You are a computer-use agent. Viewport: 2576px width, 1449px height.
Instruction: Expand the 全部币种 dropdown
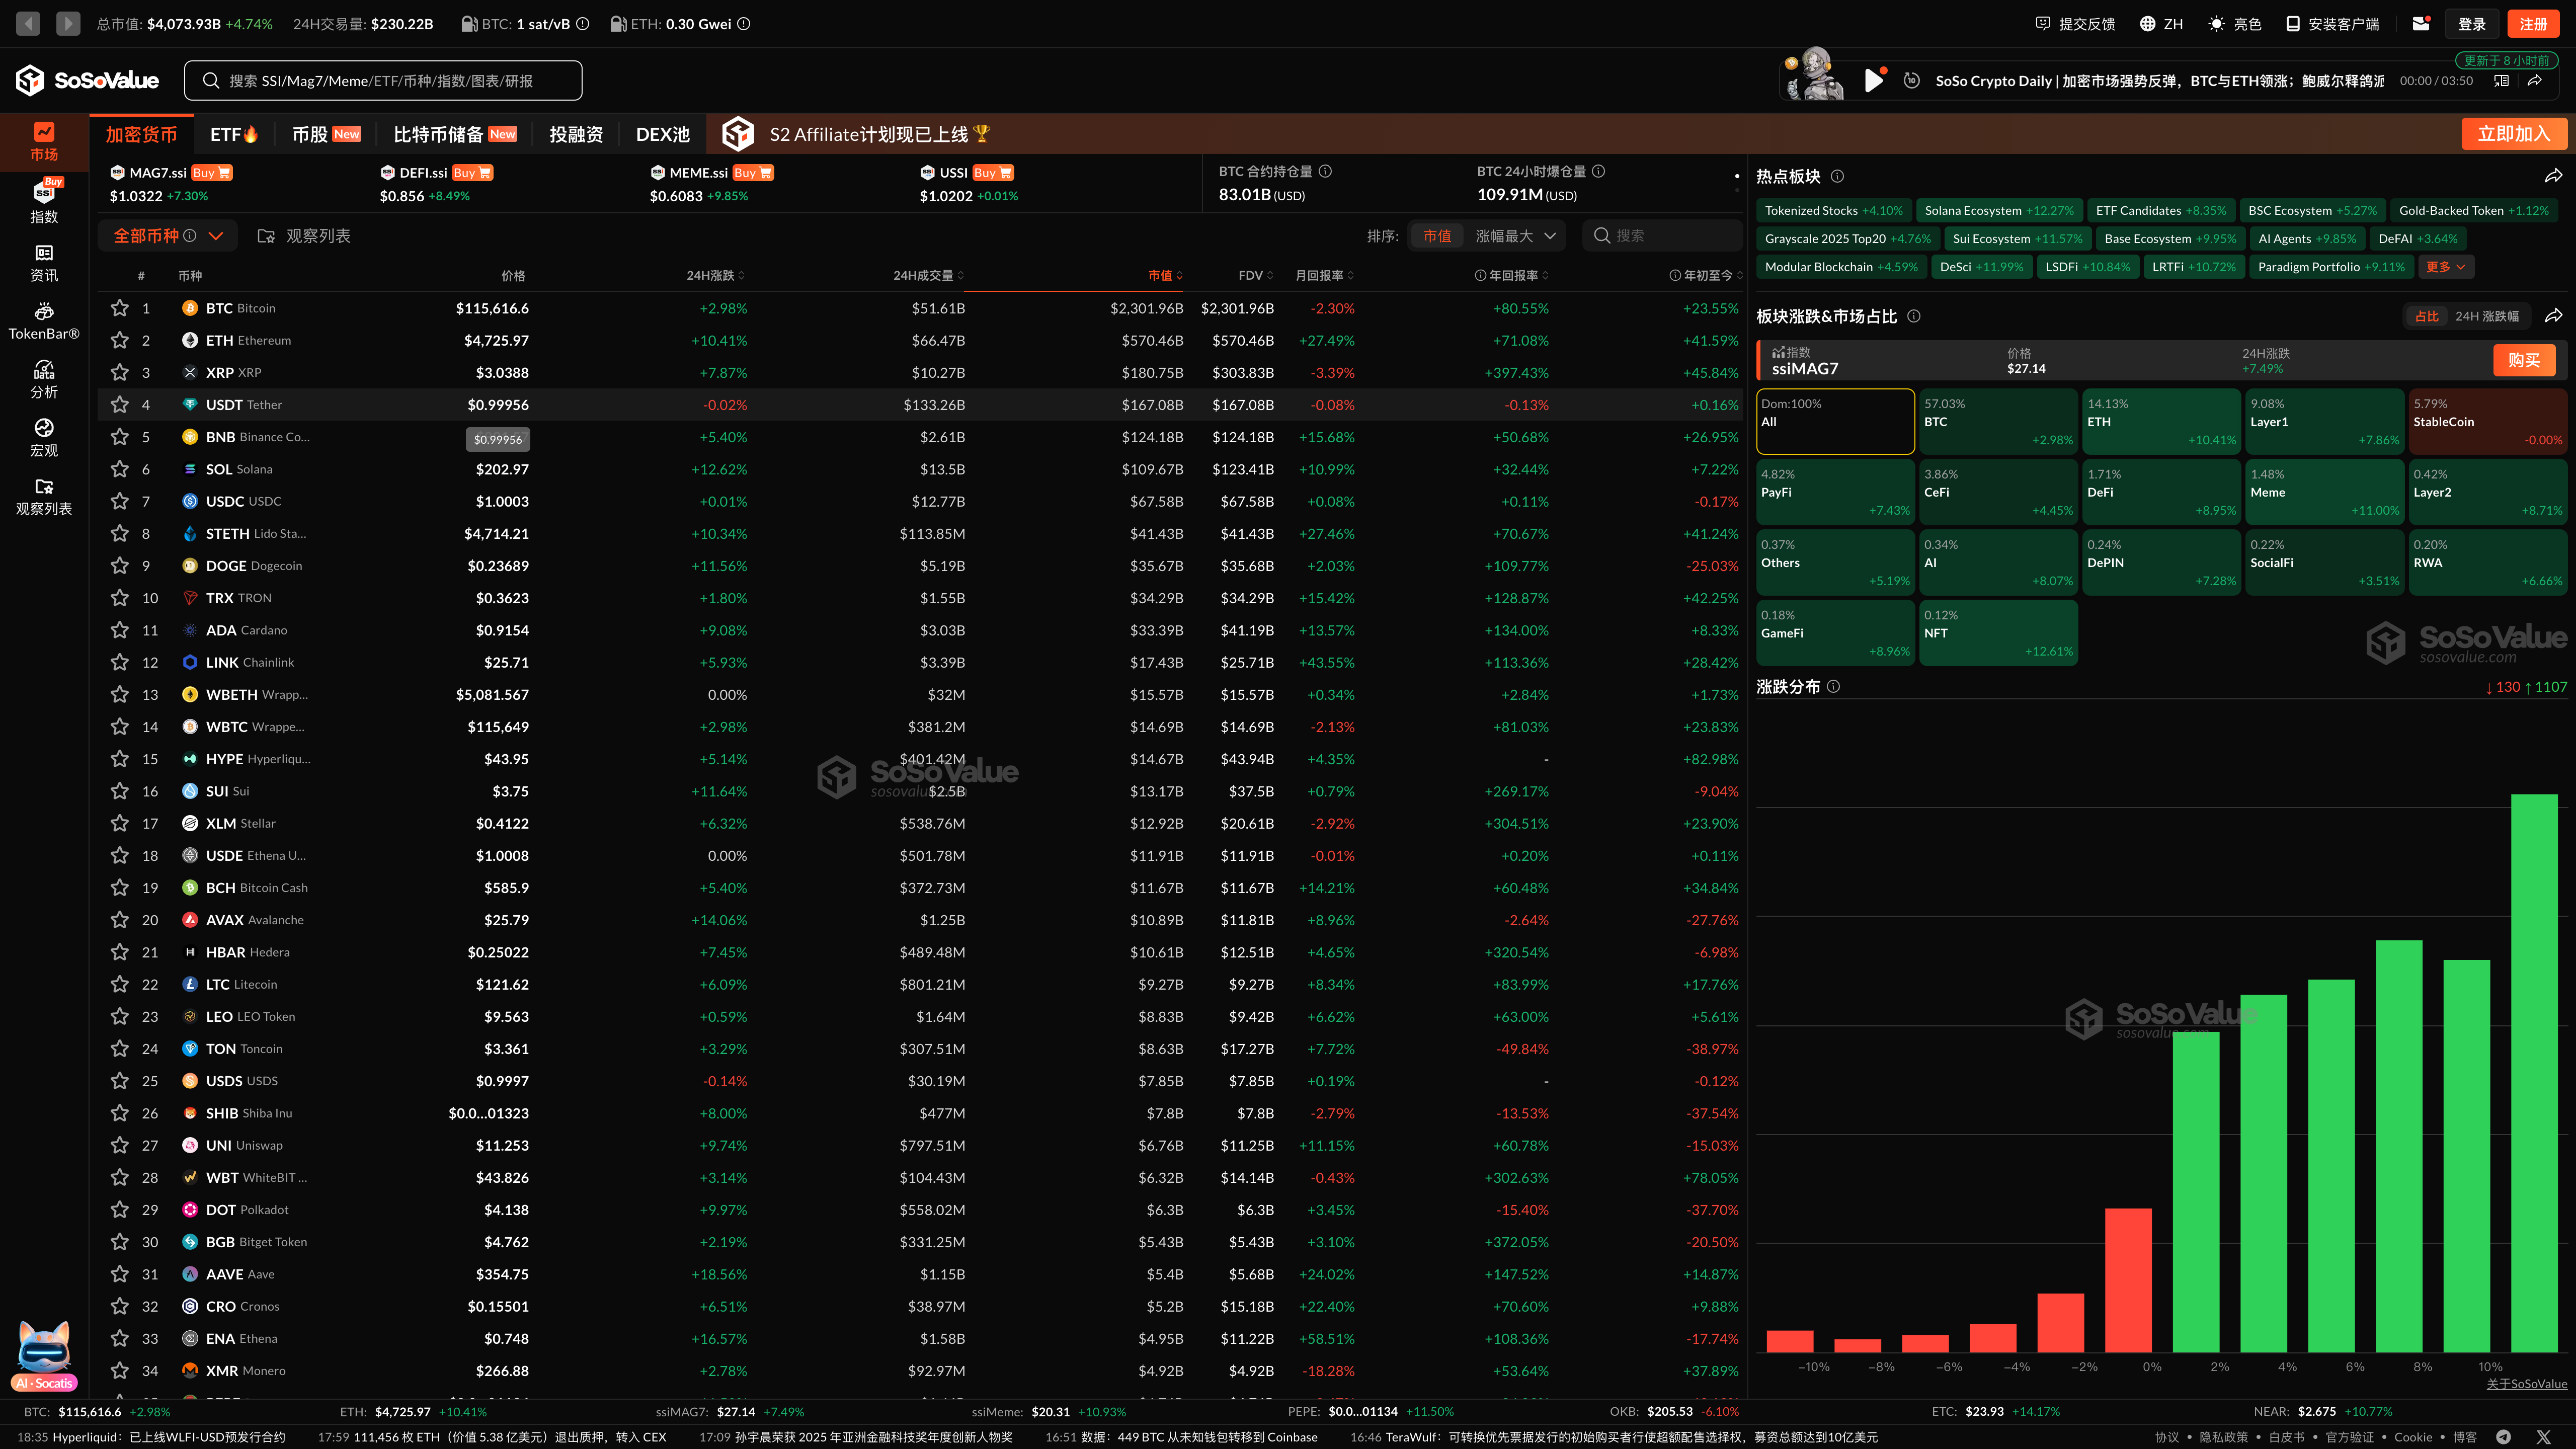(x=167, y=236)
